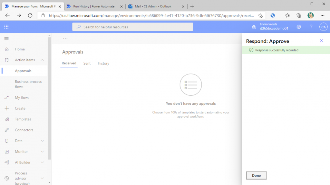This screenshot has width=330, height=185.
Task: Add page to favorites star icon
Action: pyautogui.click(x=260, y=15)
